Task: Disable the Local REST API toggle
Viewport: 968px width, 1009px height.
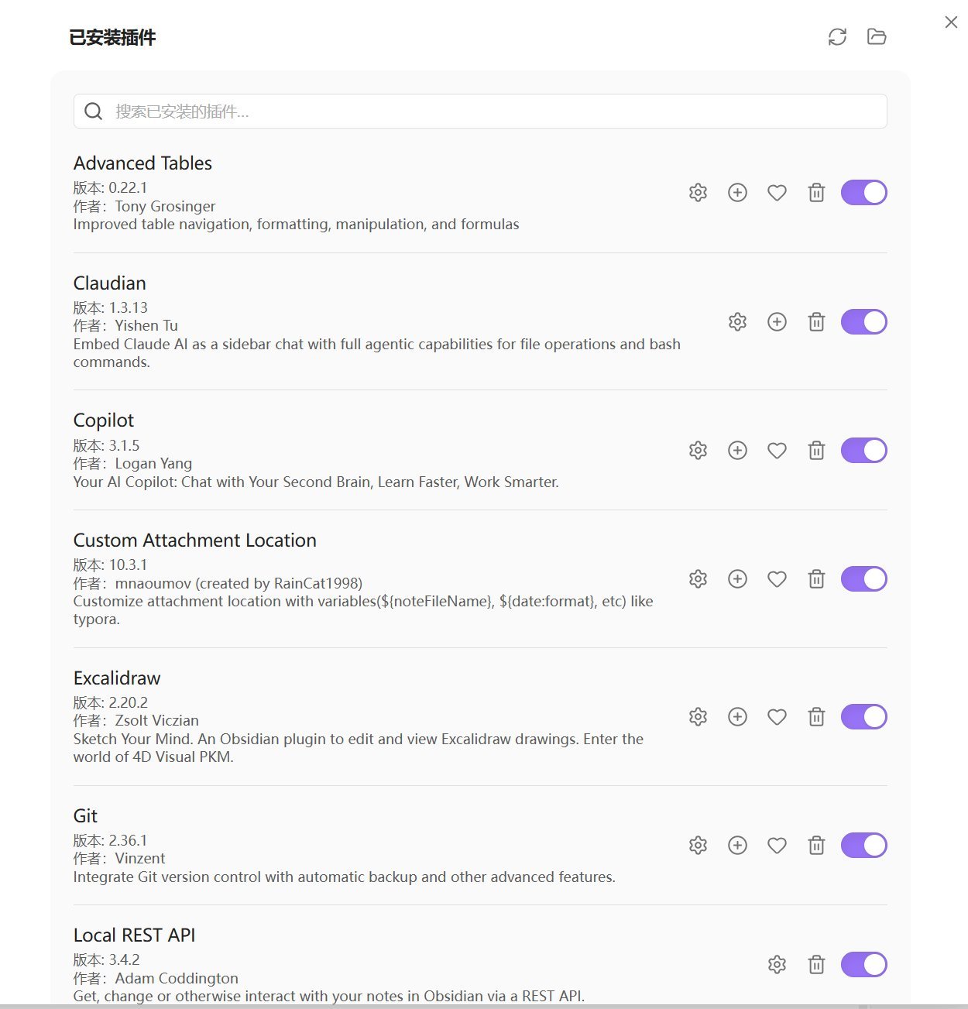Action: click(x=863, y=964)
